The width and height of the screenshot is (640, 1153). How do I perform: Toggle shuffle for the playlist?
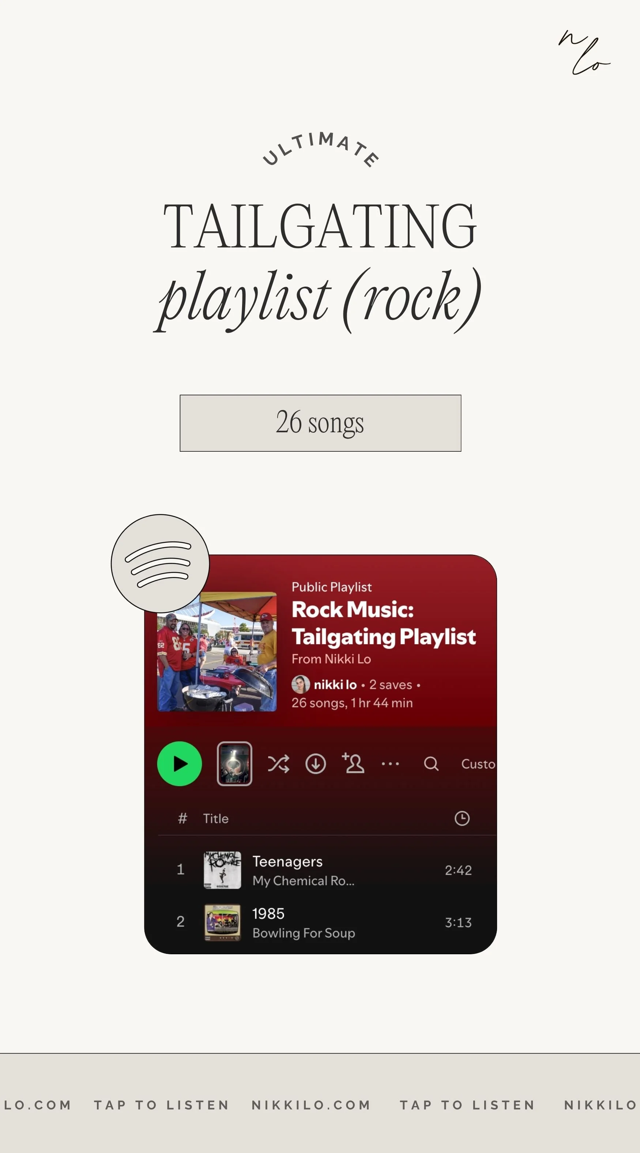pyautogui.click(x=278, y=764)
